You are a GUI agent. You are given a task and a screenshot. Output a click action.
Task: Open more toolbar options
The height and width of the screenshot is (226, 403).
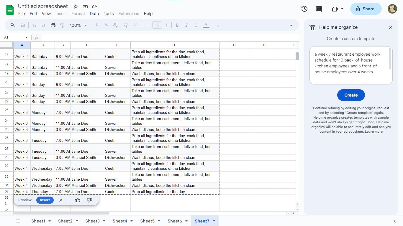pyautogui.click(x=218, y=25)
